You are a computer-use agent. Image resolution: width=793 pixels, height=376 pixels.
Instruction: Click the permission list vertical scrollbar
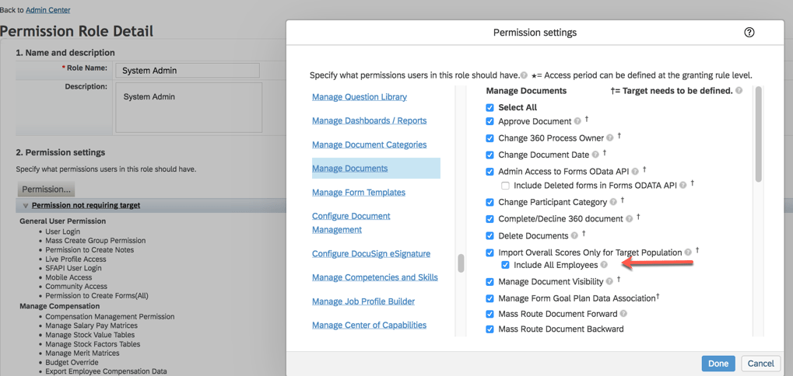click(x=758, y=136)
